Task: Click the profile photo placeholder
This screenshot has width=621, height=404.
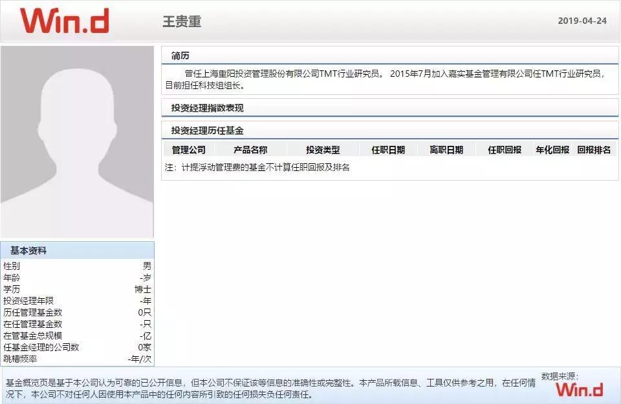Action: click(x=78, y=139)
